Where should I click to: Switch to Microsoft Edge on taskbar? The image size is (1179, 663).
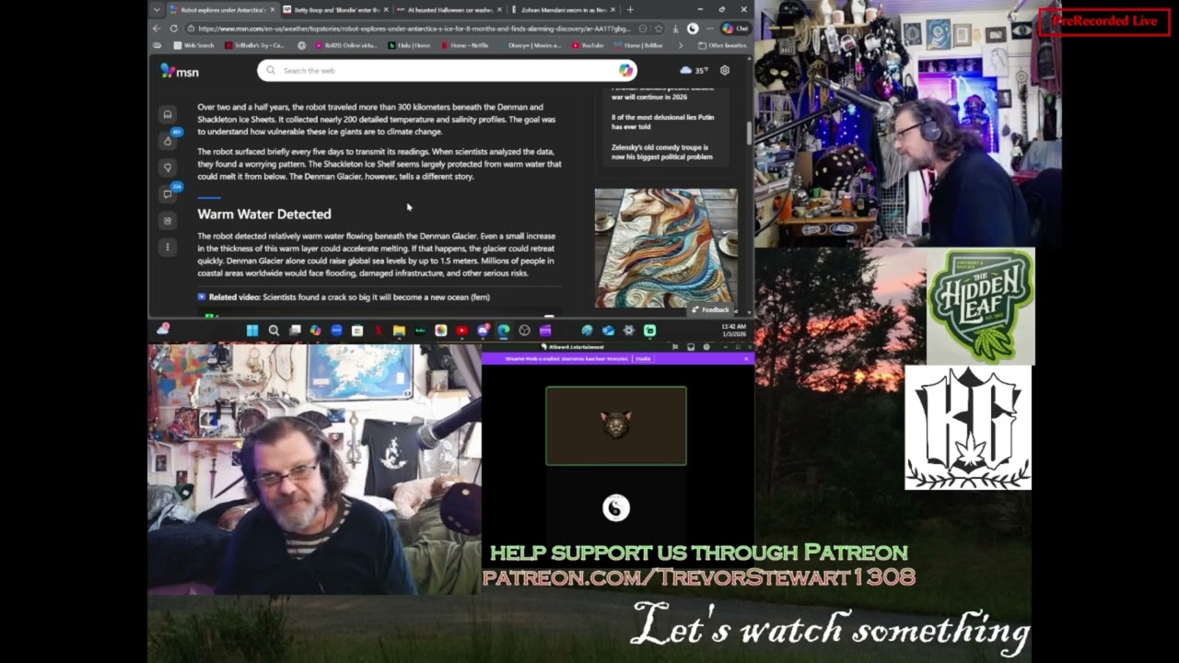[x=503, y=331]
